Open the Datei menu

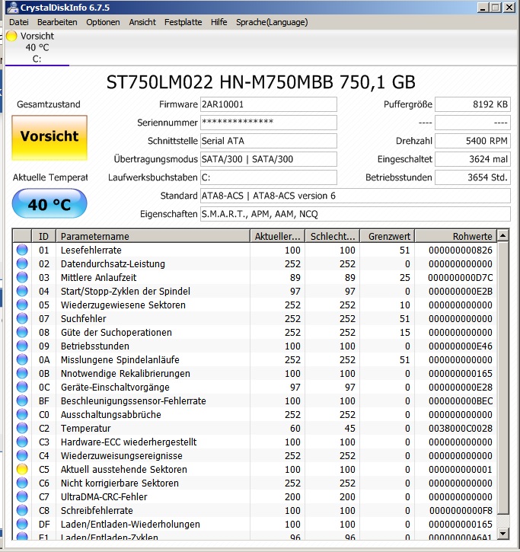19,22
